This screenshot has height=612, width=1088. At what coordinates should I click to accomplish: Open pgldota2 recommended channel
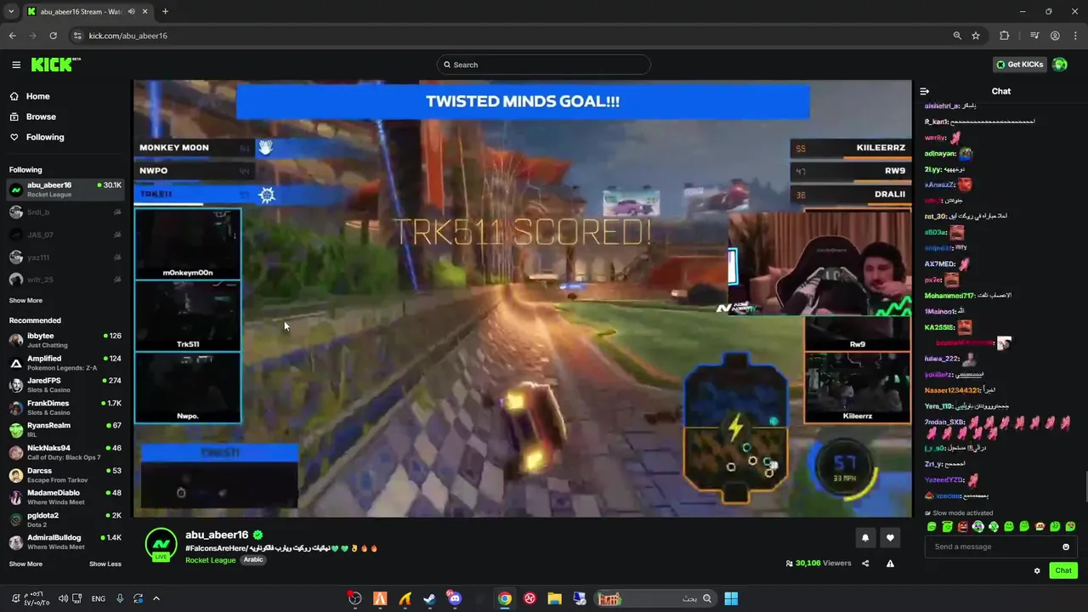[x=65, y=519]
